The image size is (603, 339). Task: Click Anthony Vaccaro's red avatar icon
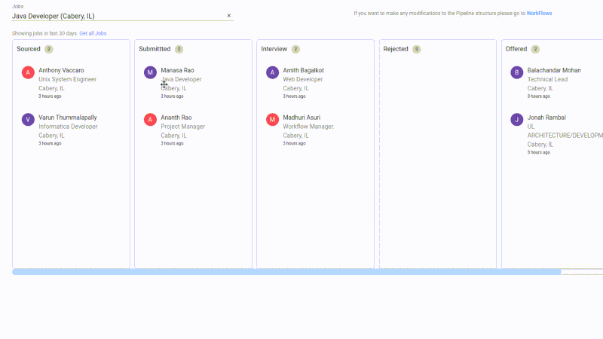[28, 72]
